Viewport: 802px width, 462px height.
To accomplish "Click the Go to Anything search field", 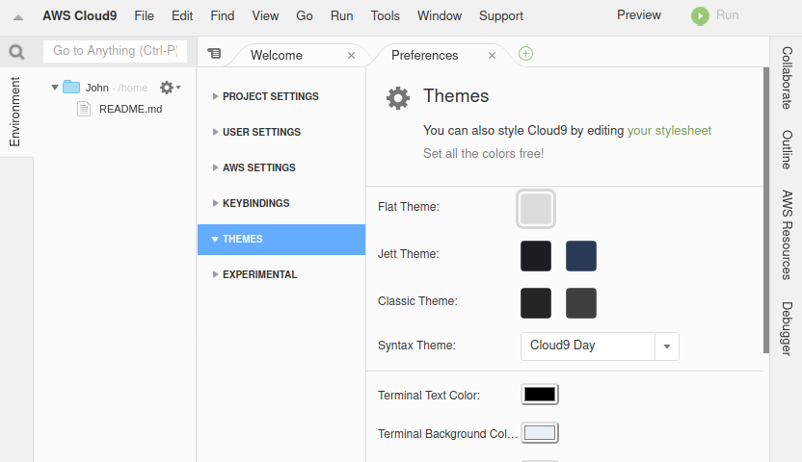I will (x=115, y=51).
